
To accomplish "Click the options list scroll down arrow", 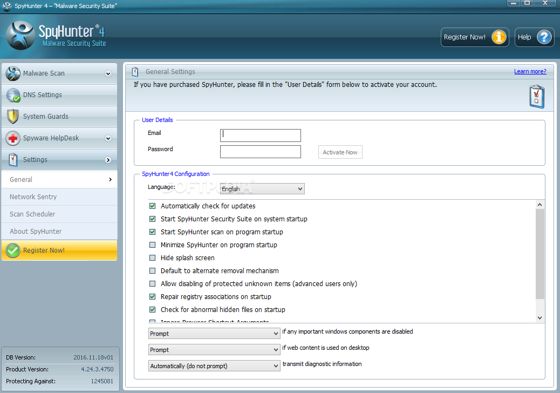I will coord(539,317).
